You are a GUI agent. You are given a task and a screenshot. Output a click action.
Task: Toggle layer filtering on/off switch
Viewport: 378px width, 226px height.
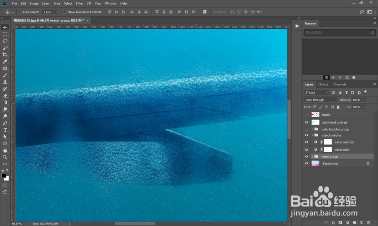click(366, 92)
